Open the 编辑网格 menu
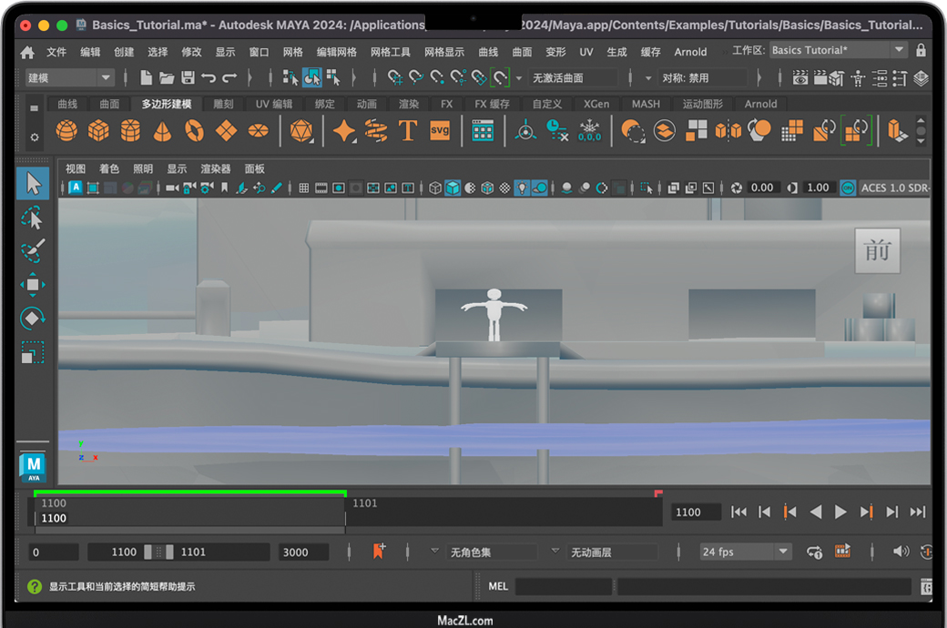 (336, 52)
